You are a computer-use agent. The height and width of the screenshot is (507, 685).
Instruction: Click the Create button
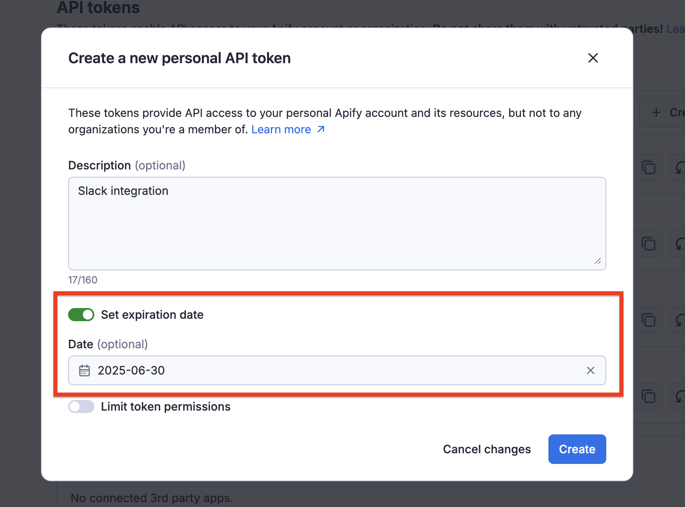point(577,449)
